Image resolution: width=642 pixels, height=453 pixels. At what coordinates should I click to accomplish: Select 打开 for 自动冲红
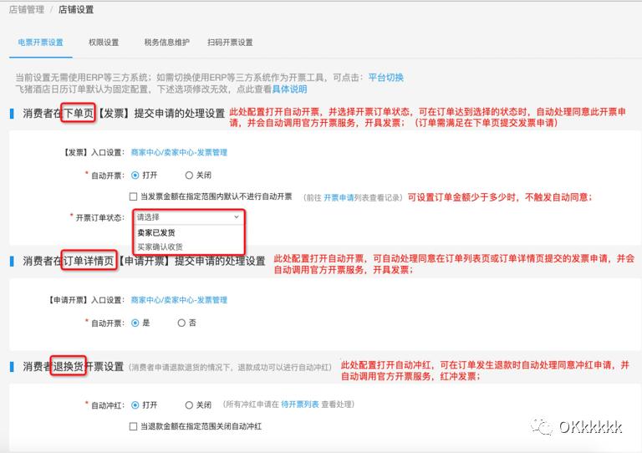135,405
